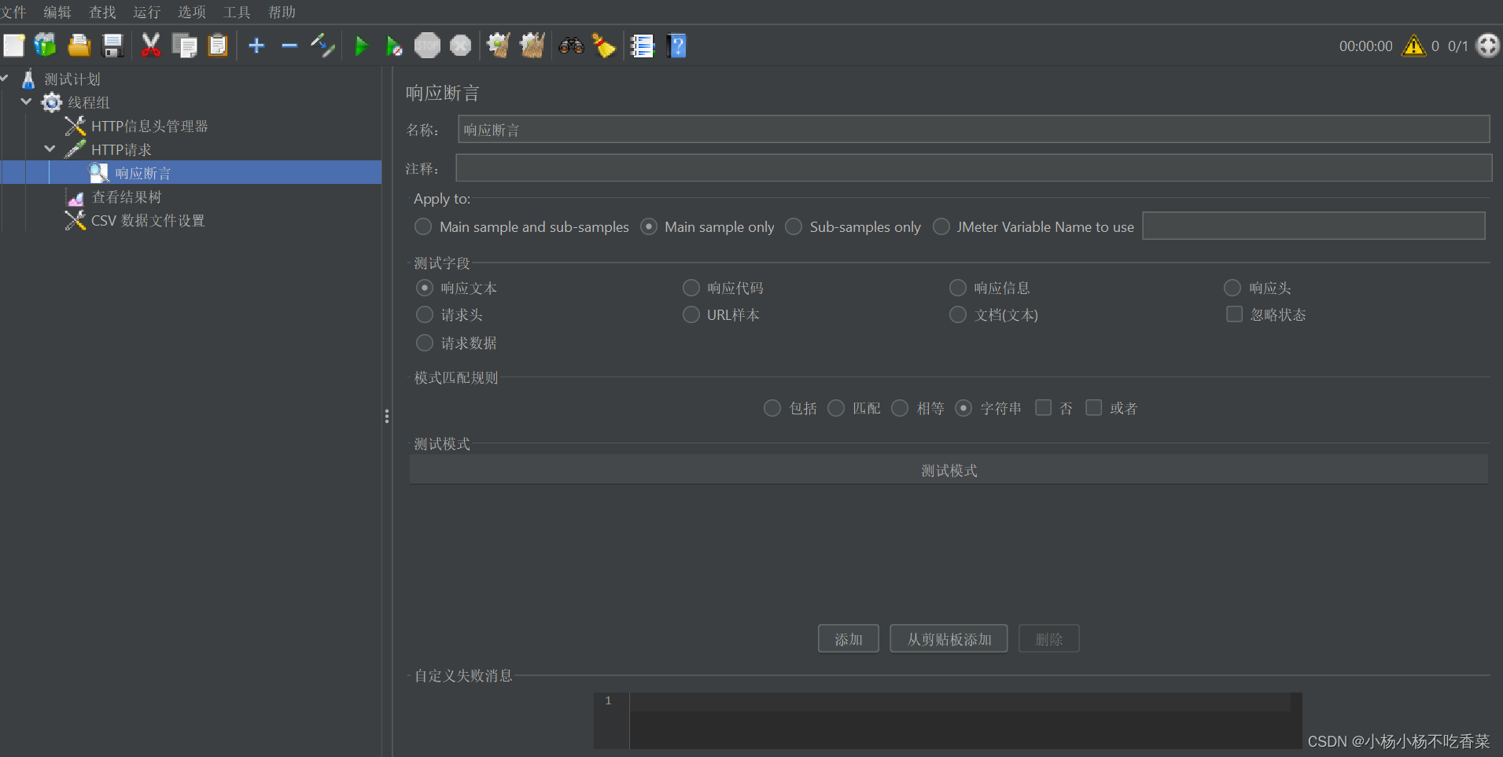Select HTTP请求 sampler in the tree
Screen dimensions: 1503x757
(121, 150)
